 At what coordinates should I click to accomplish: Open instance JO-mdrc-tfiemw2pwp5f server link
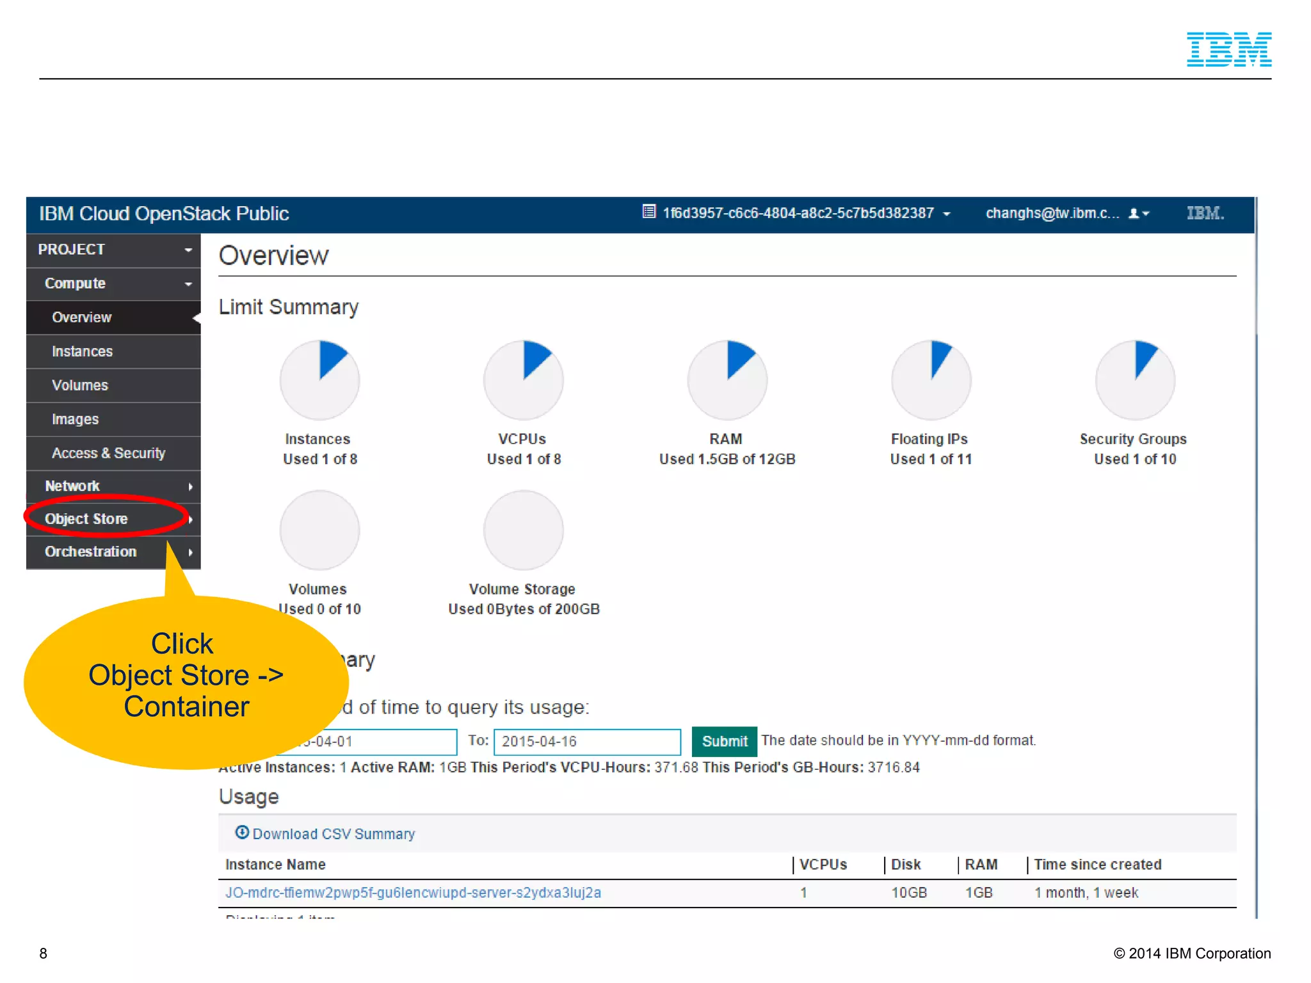coord(413,893)
